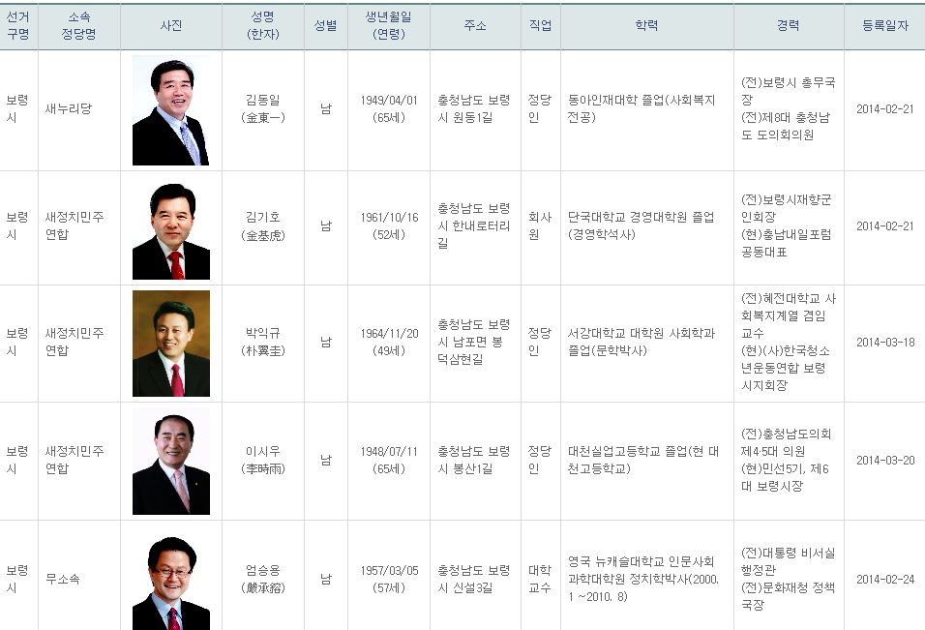
Task: Click address 충청남도 보령시 남포면 봉덕삼현길
Action: click(x=474, y=343)
